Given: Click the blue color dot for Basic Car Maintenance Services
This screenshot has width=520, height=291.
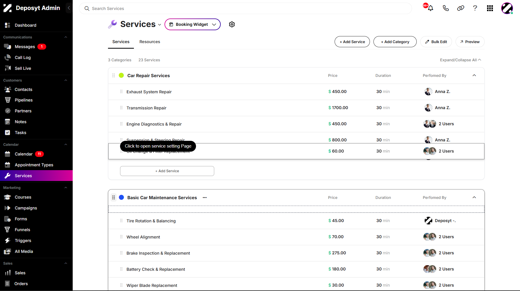Looking at the screenshot, I should [121, 197].
